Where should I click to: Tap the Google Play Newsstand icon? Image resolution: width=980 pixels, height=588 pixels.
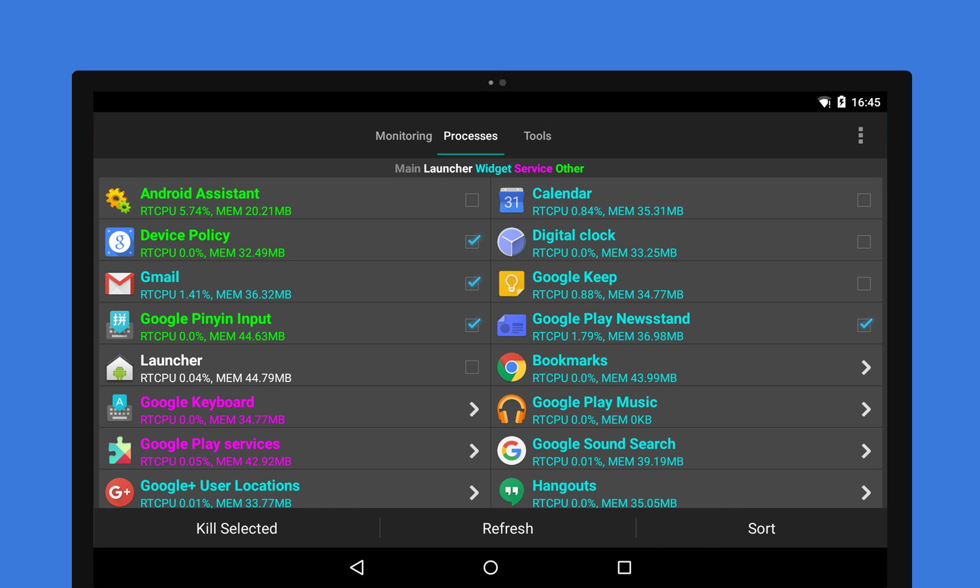click(512, 325)
